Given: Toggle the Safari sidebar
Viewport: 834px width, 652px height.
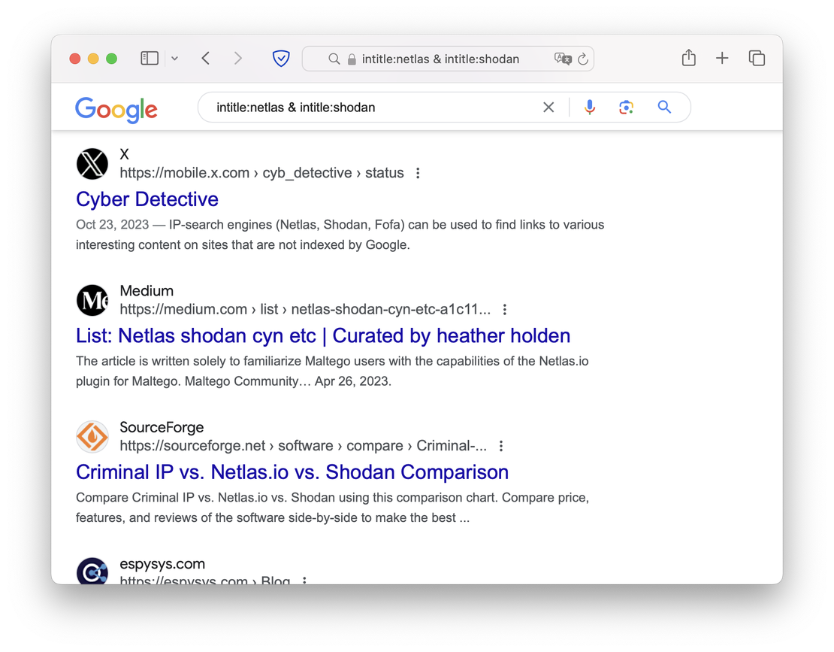Looking at the screenshot, I should 150,59.
